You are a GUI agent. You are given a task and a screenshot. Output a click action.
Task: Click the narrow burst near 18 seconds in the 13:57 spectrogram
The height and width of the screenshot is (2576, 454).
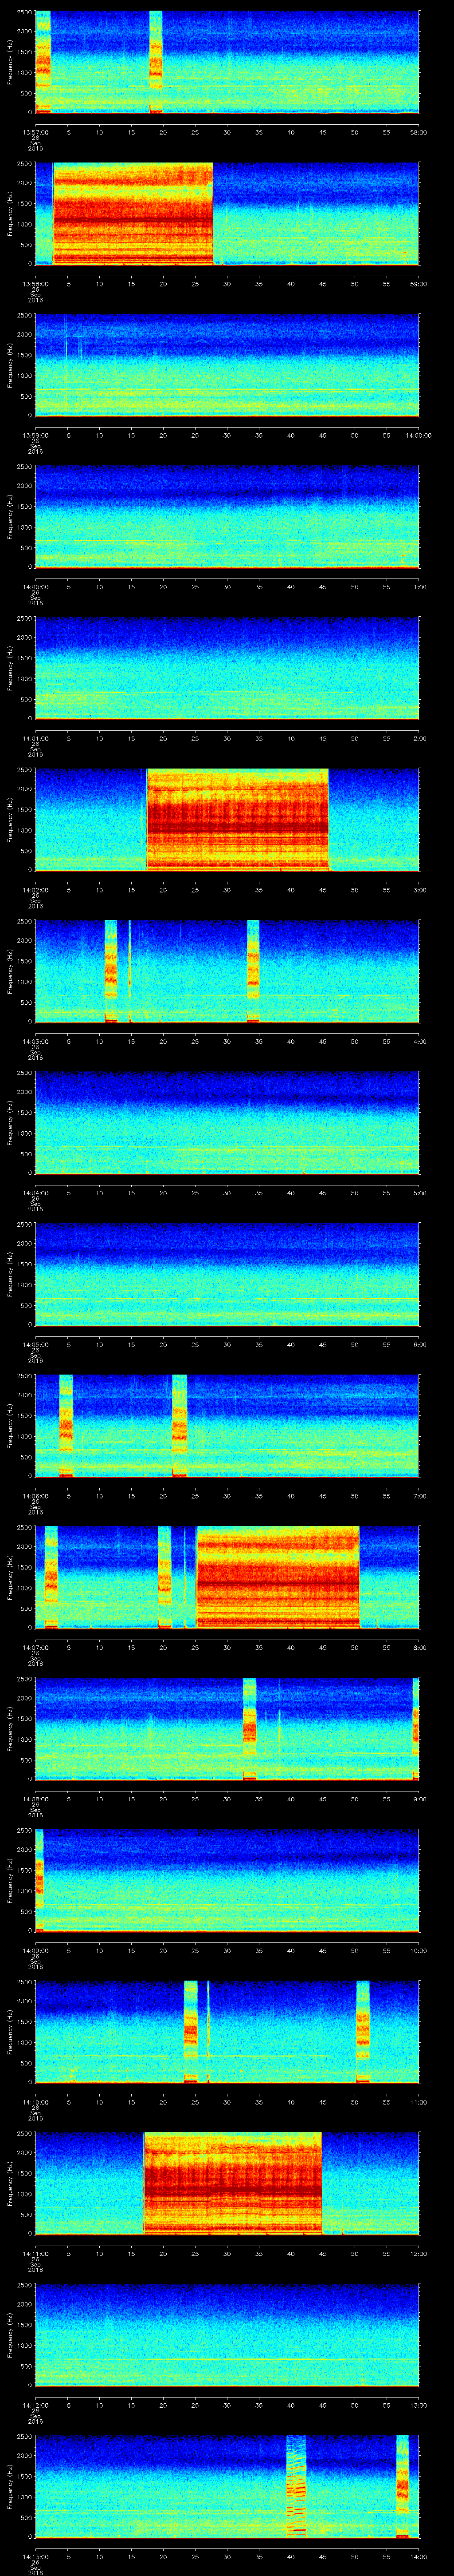tap(156, 61)
